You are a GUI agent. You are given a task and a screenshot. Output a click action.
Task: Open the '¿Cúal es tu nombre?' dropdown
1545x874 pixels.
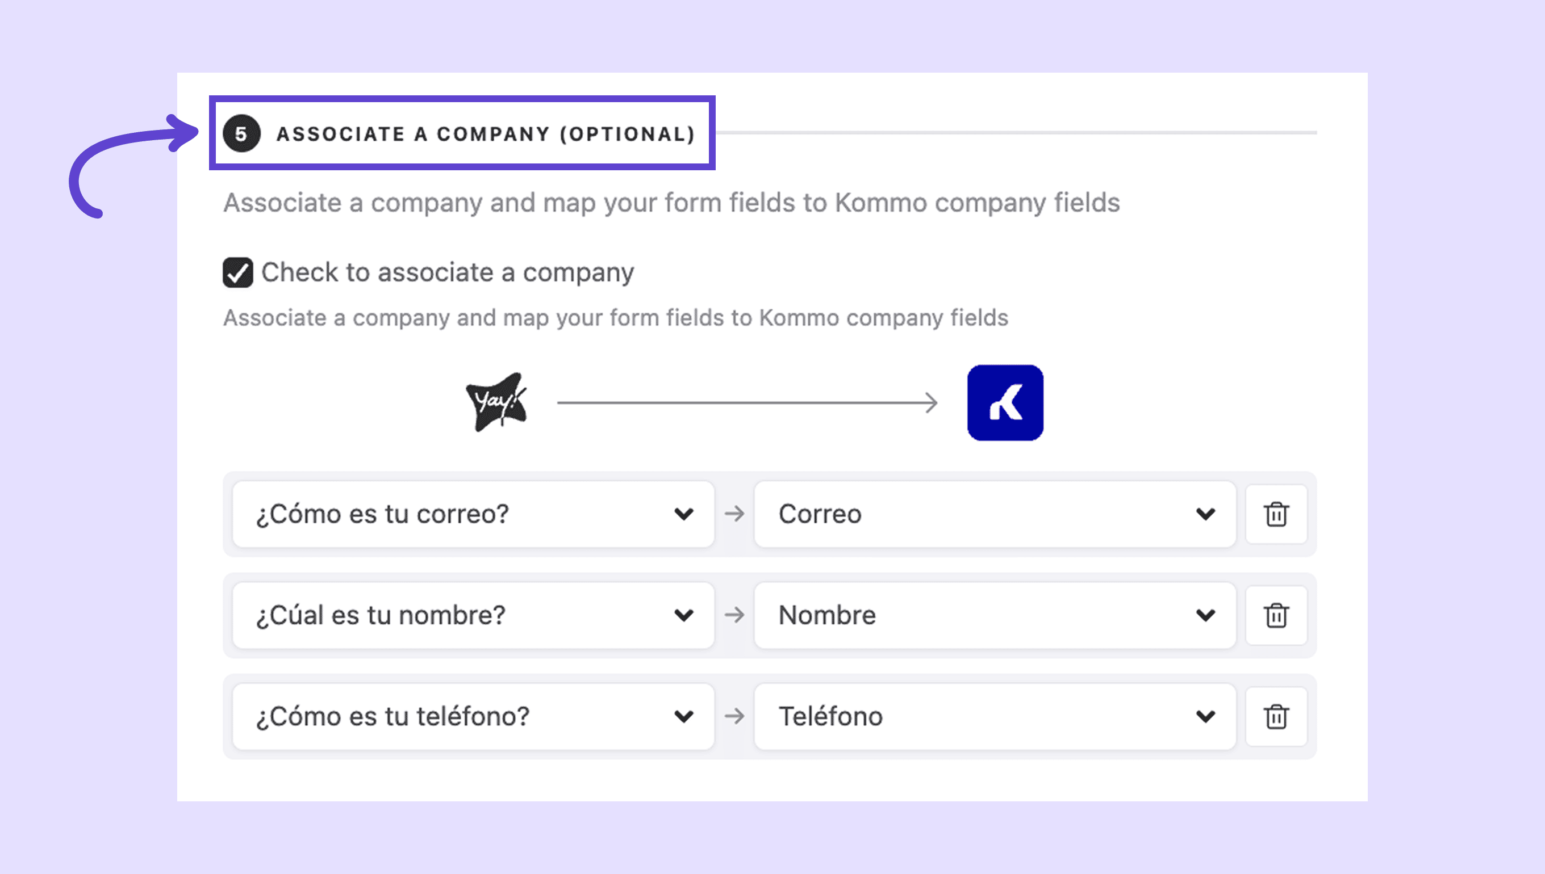pos(473,615)
